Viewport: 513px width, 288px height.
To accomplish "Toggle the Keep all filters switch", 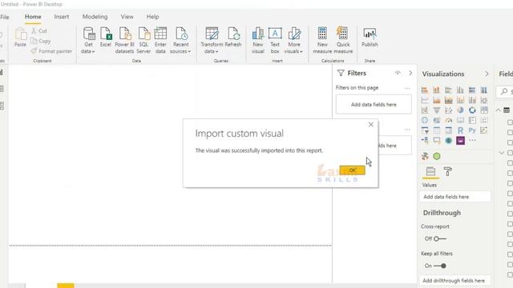I will (440, 266).
